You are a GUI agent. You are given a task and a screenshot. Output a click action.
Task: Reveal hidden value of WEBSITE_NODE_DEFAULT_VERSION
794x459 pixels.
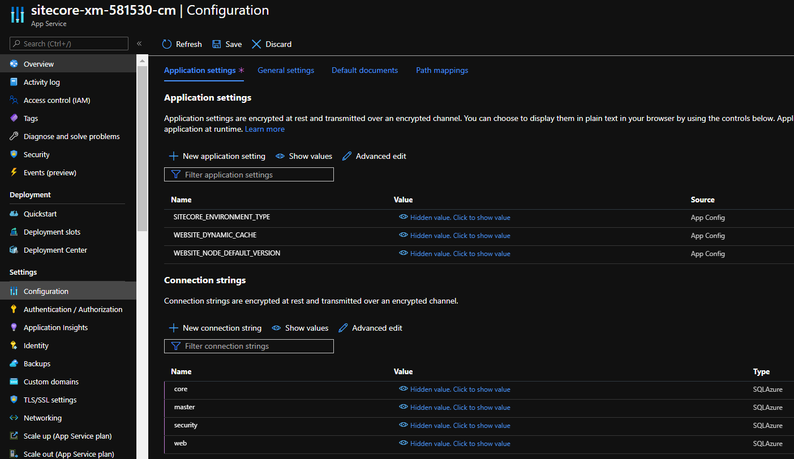point(454,254)
